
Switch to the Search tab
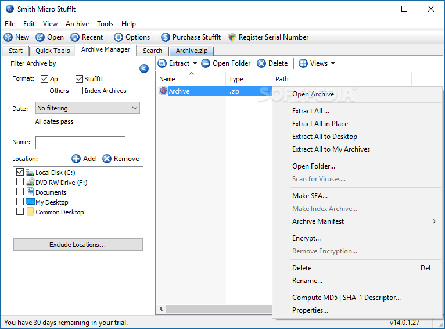click(x=152, y=51)
